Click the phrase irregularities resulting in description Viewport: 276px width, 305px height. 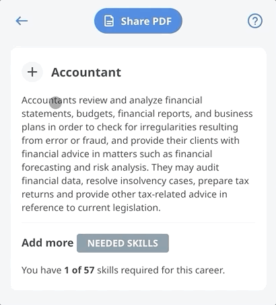pyautogui.click(x=189, y=128)
